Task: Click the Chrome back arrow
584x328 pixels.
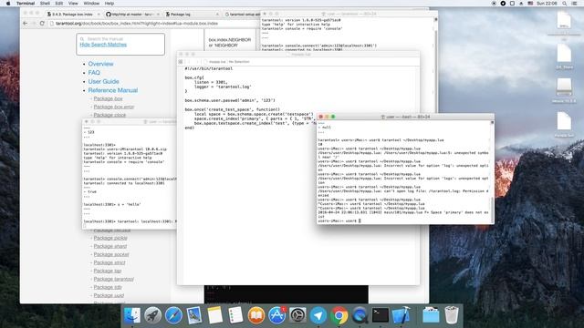Action: click(x=26, y=24)
